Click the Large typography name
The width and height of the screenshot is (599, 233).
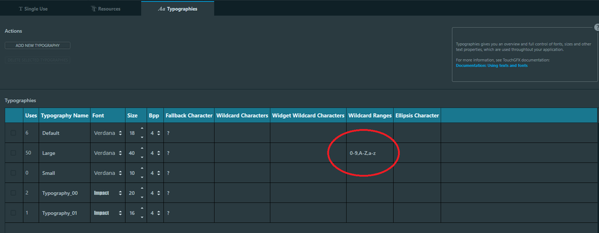49,153
